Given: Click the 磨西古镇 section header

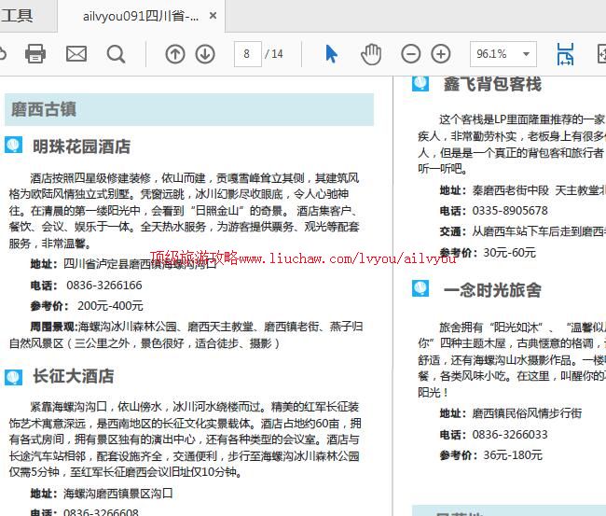Looking at the screenshot, I should [45, 110].
